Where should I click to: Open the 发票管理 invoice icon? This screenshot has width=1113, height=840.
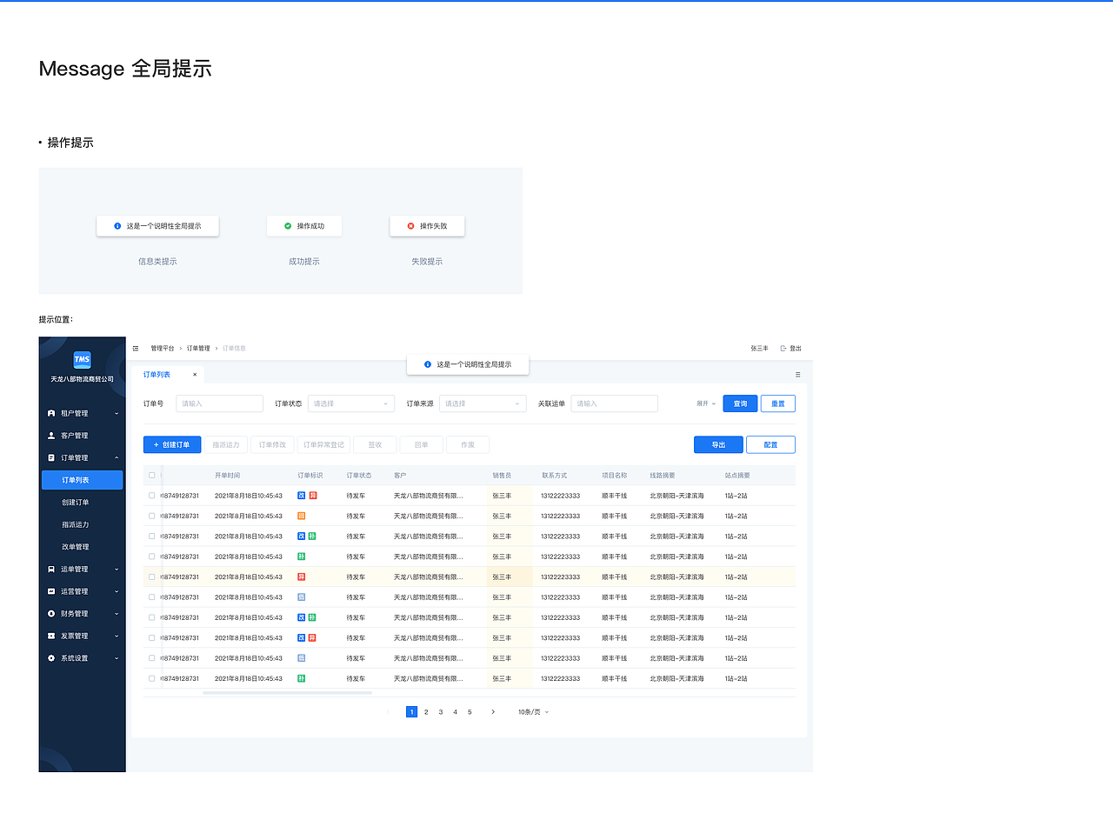point(52,636)
